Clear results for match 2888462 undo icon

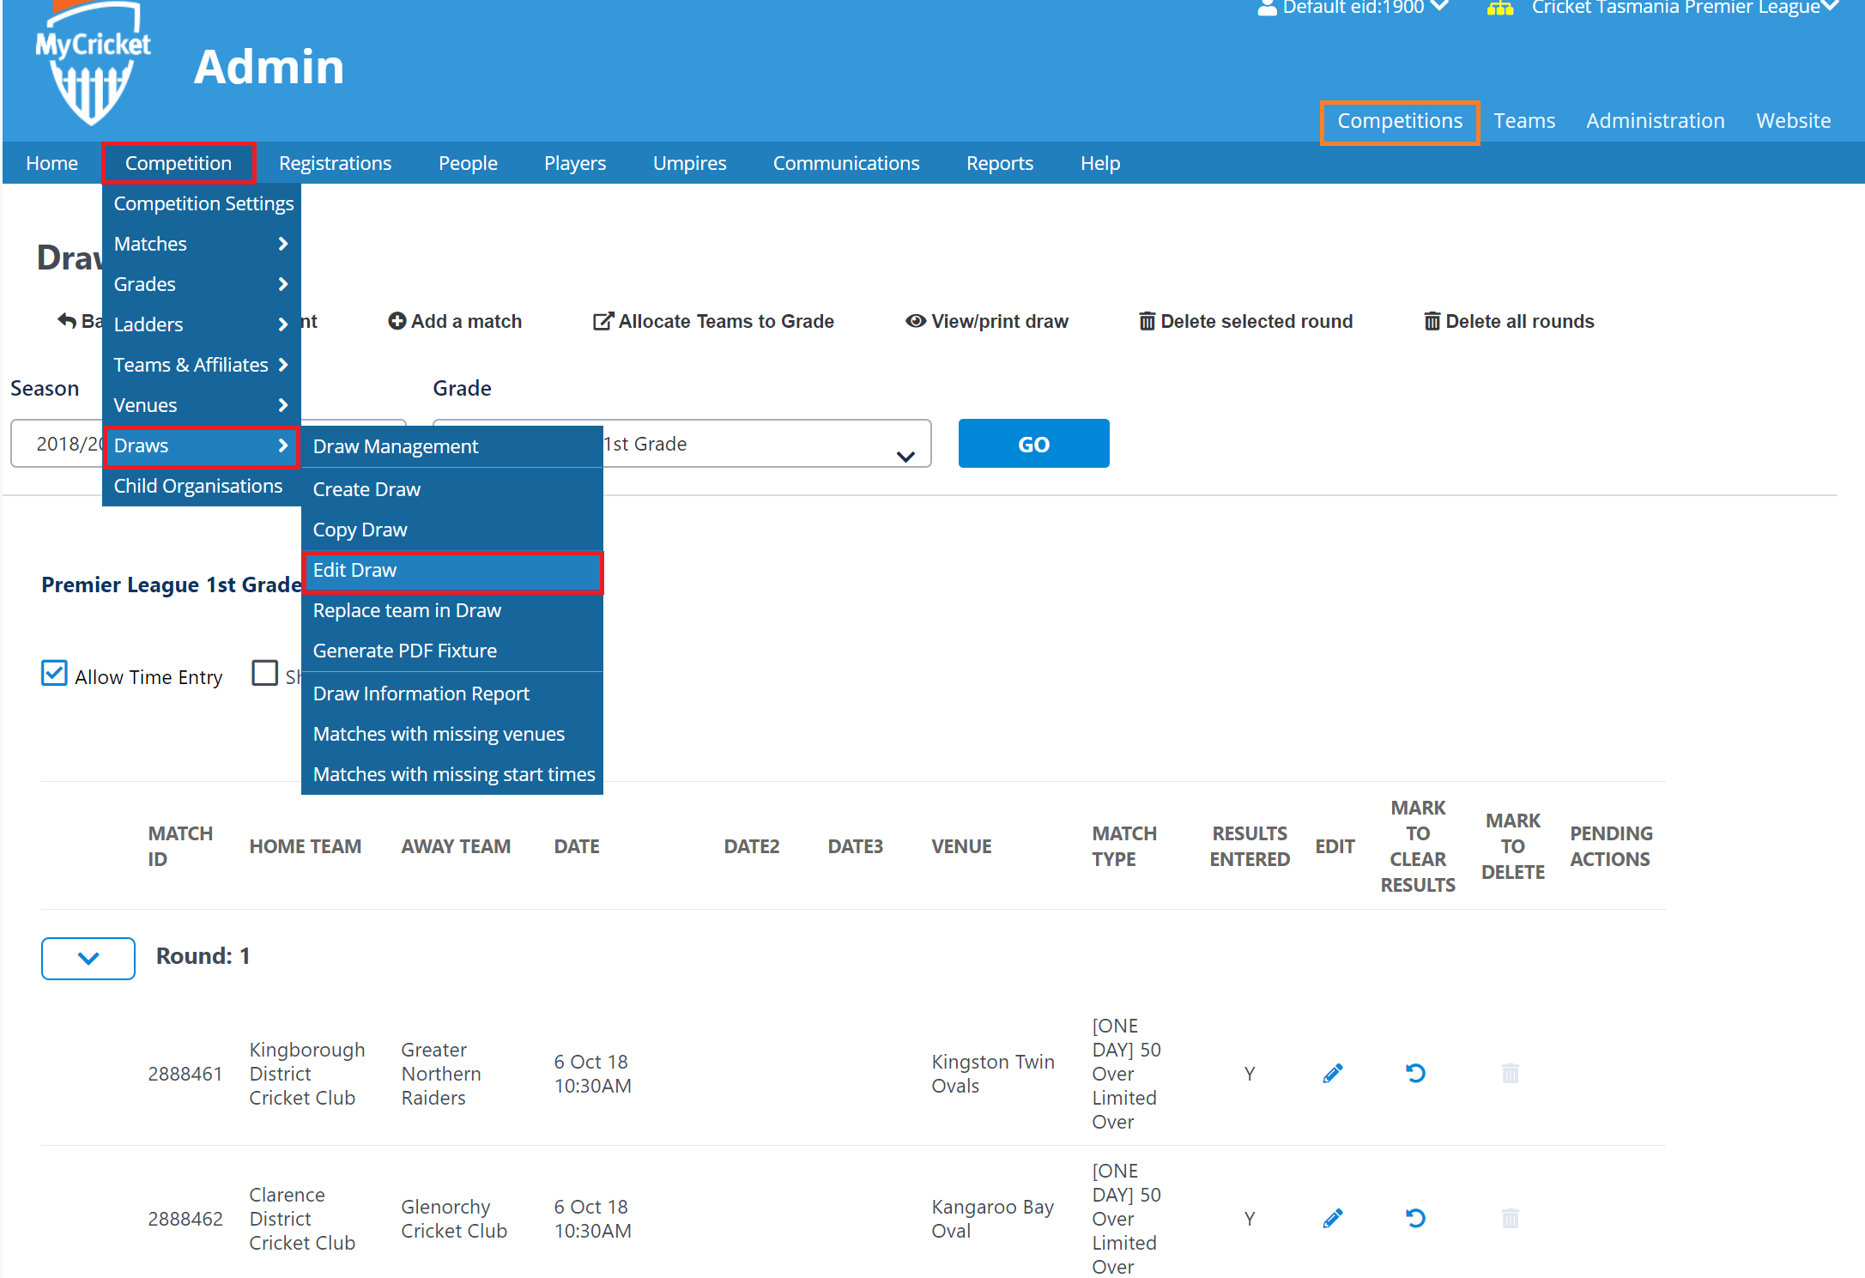coord(1415,1218)
